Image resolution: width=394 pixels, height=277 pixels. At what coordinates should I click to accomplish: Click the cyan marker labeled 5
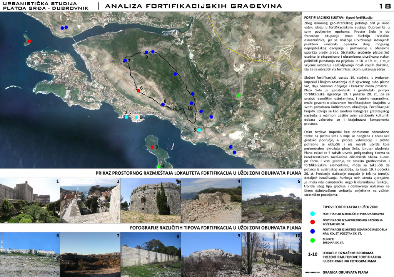pyautogui.click(x=199, y=130)
